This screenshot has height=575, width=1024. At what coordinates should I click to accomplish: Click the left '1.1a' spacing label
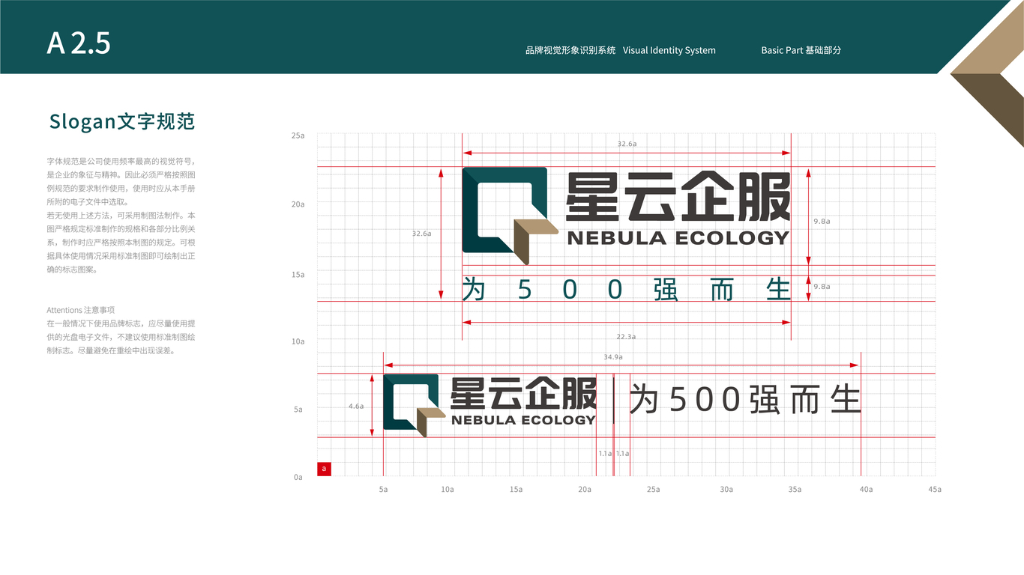[x=605, y=454]
